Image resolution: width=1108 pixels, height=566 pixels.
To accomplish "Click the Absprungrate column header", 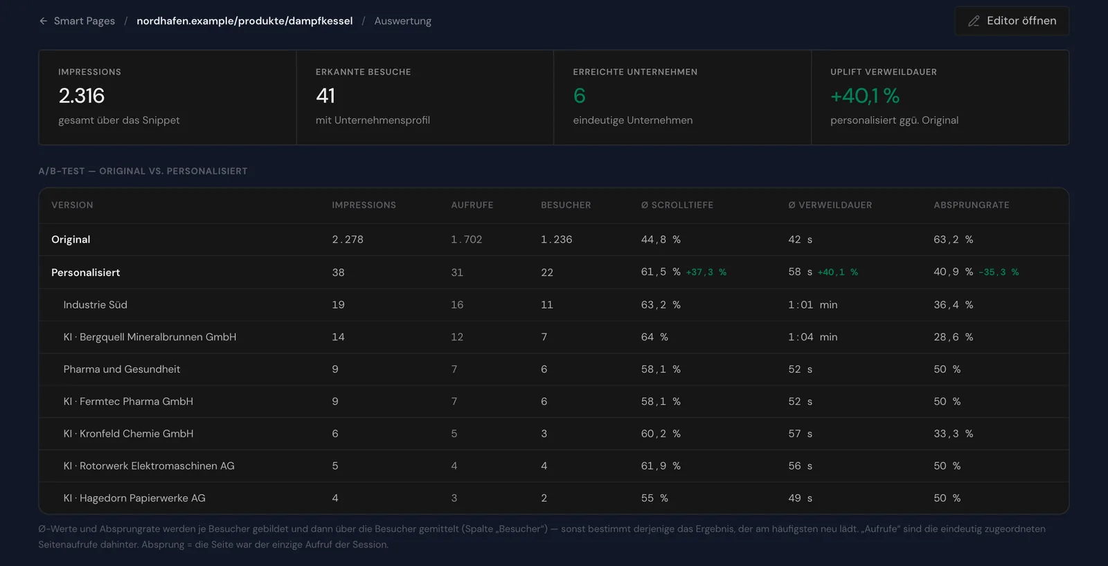I will click(x=972, y=205).
